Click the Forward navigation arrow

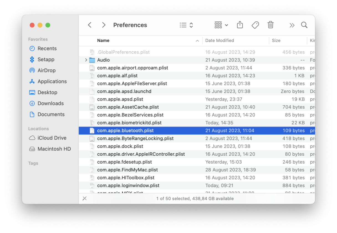tap(104, 25)
